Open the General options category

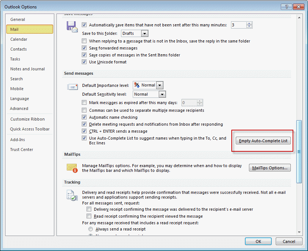pyautogui.click(x=30, y=19)
